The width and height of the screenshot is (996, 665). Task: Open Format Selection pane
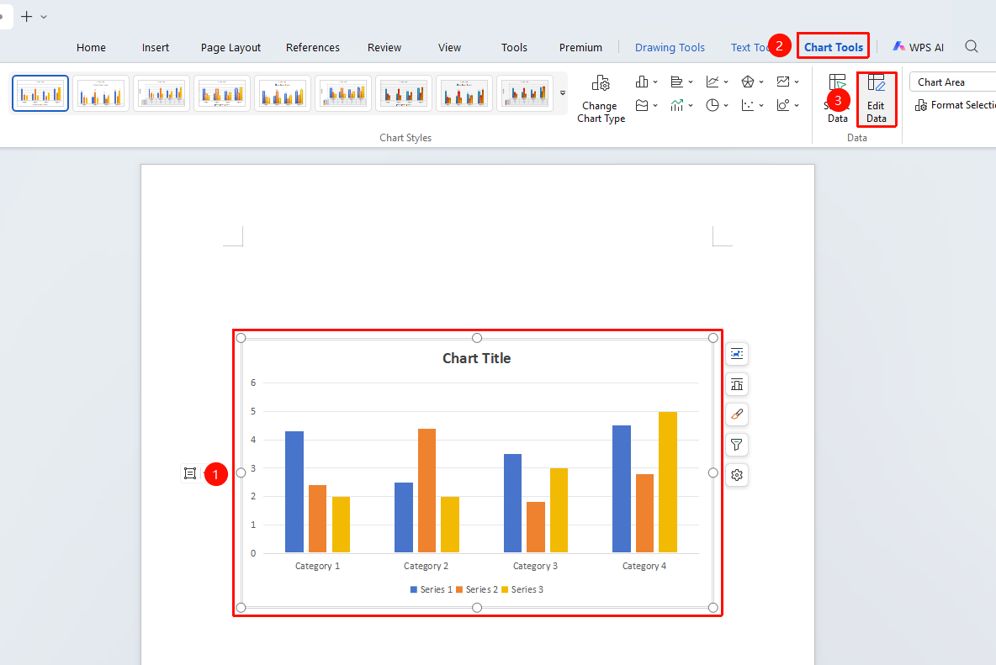click(x=955, y=105)
